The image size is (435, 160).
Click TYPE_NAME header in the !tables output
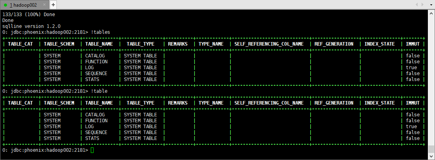click(x=211, y=44)
